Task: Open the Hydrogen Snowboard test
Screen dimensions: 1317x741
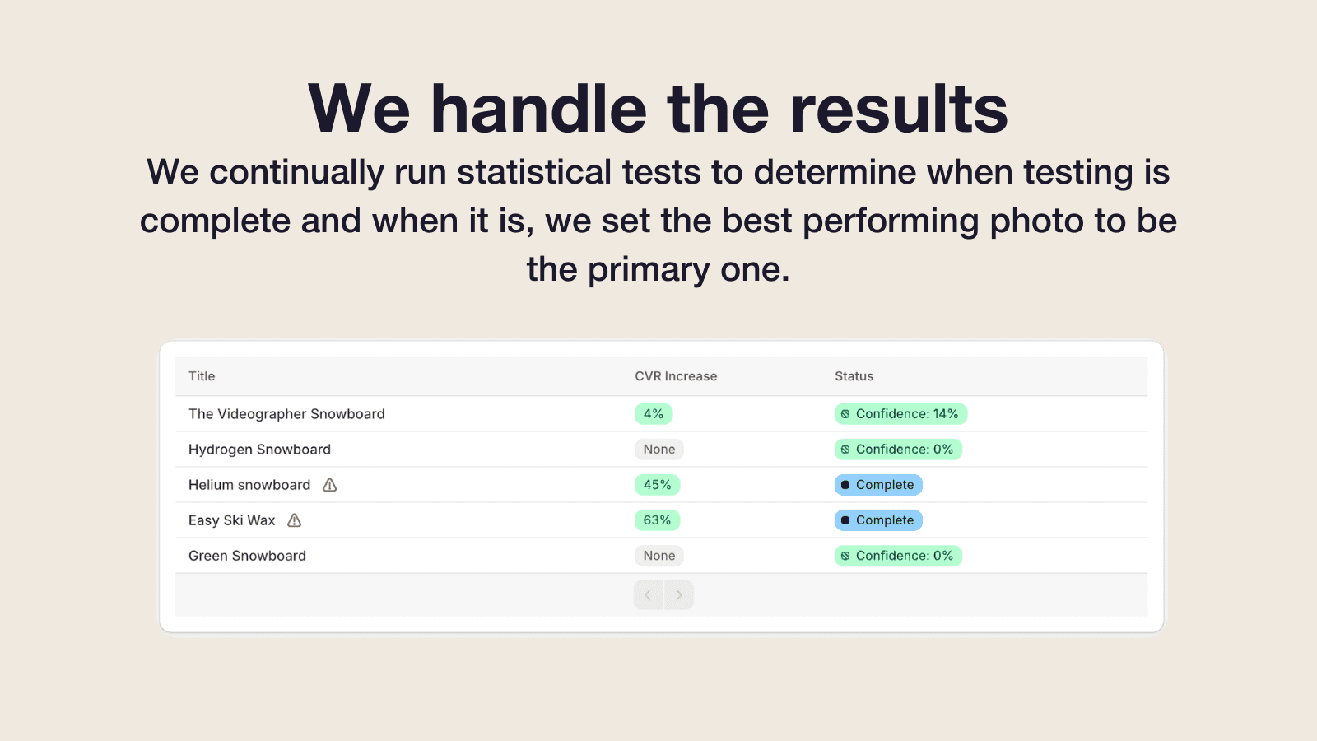Action: [259, 450]
